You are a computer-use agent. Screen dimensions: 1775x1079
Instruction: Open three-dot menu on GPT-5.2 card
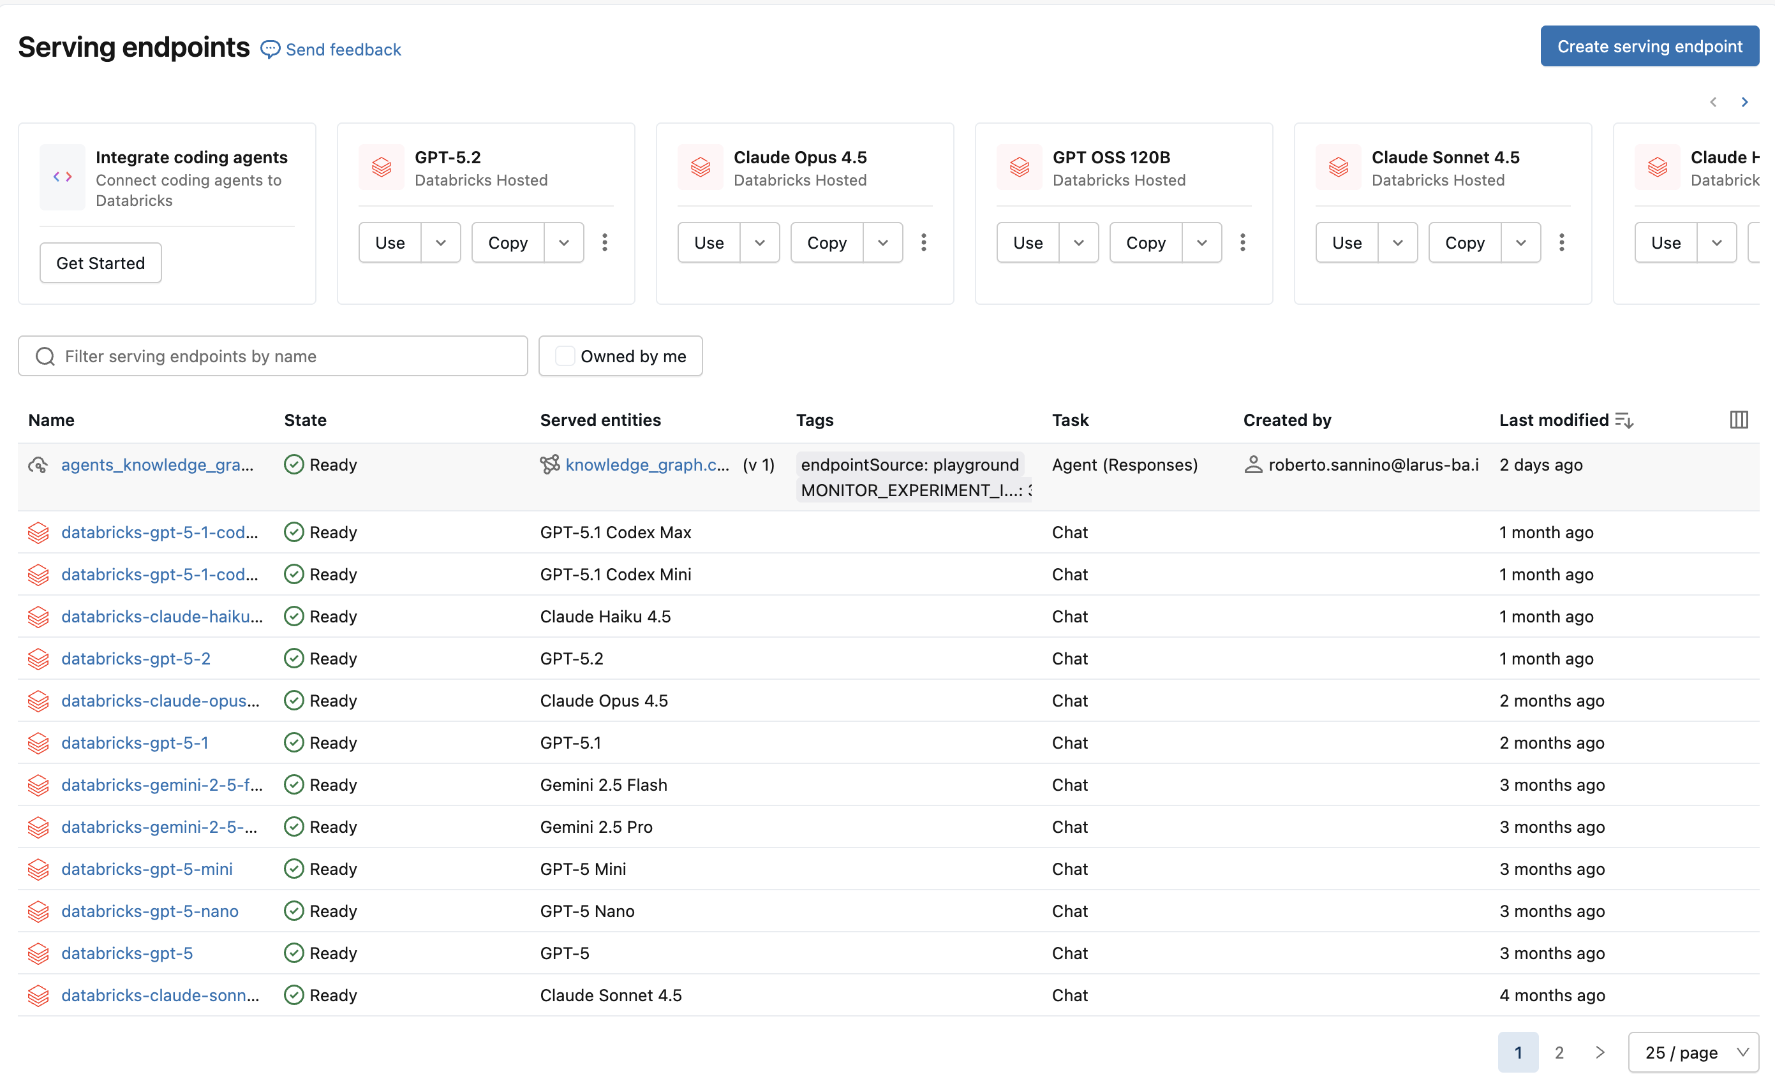[604, 242]
